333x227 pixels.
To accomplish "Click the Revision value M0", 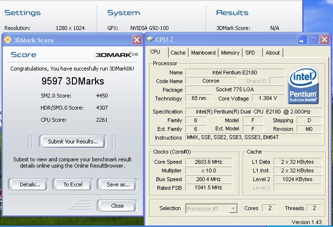I will pos(309,129).
